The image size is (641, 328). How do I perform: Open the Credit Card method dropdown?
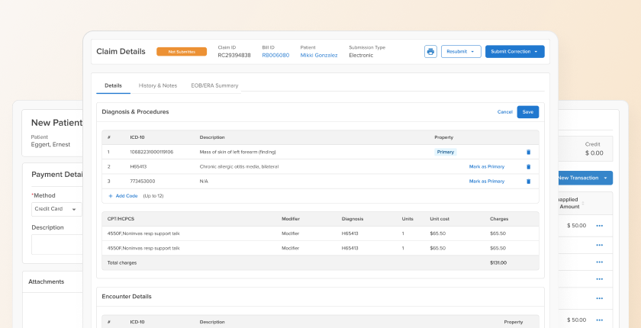click(x=57, y=208)
